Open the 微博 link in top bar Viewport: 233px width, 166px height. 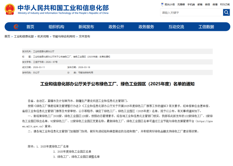pyautogui.click(x=215, y=4)
